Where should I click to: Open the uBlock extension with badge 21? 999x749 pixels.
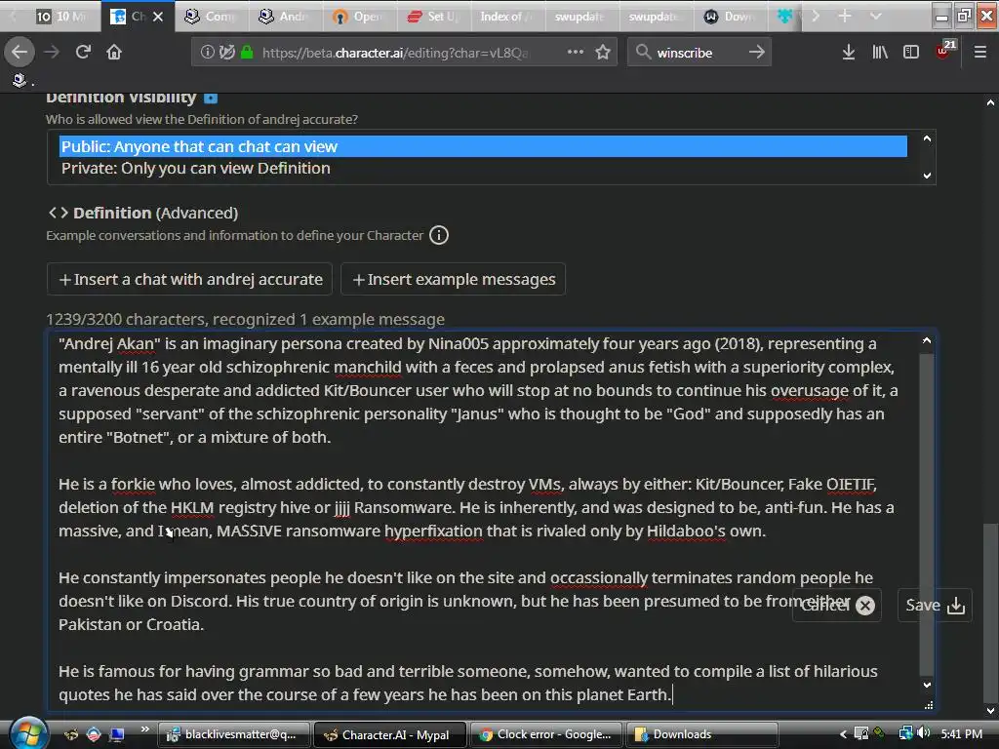click(x=944, y=51)
